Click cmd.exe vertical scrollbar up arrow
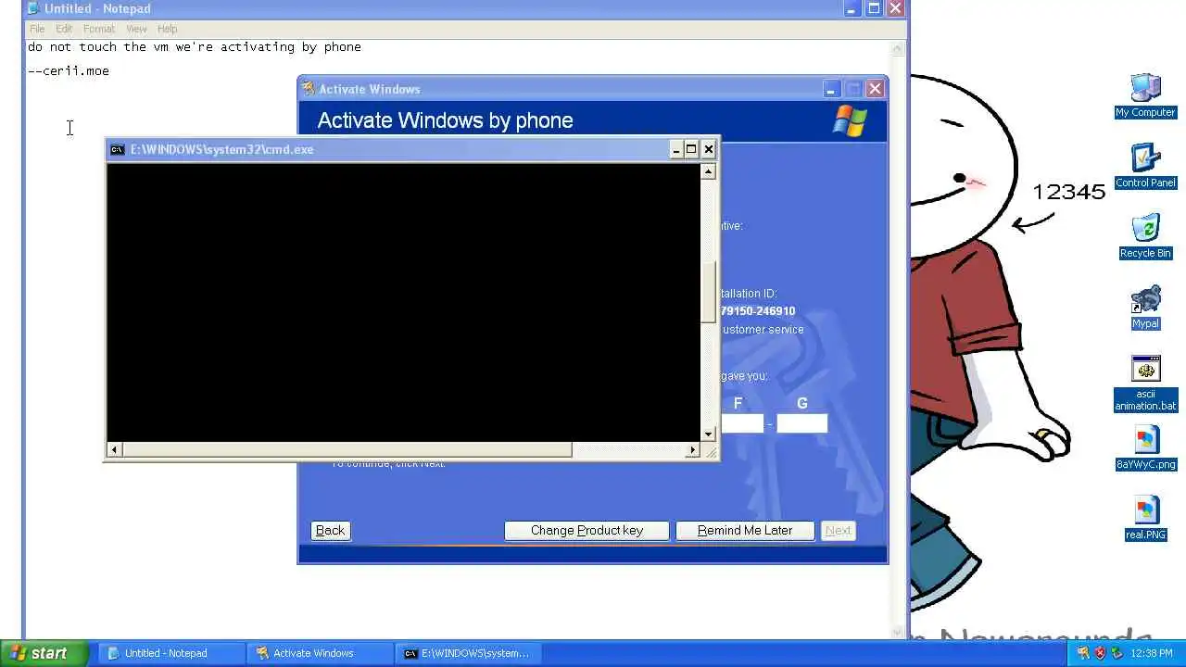Image resolution: width=1186 pixels, height=667 pixels. [709, 171]
